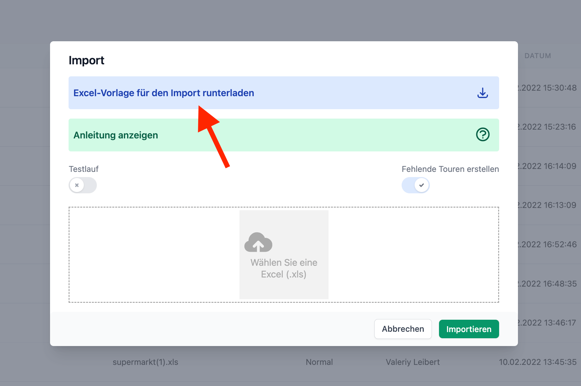Click the 'Wählen Sie eine Excel (.xls)' text
This screenshot has height=386, width=581.
click(x=284, y=268)
